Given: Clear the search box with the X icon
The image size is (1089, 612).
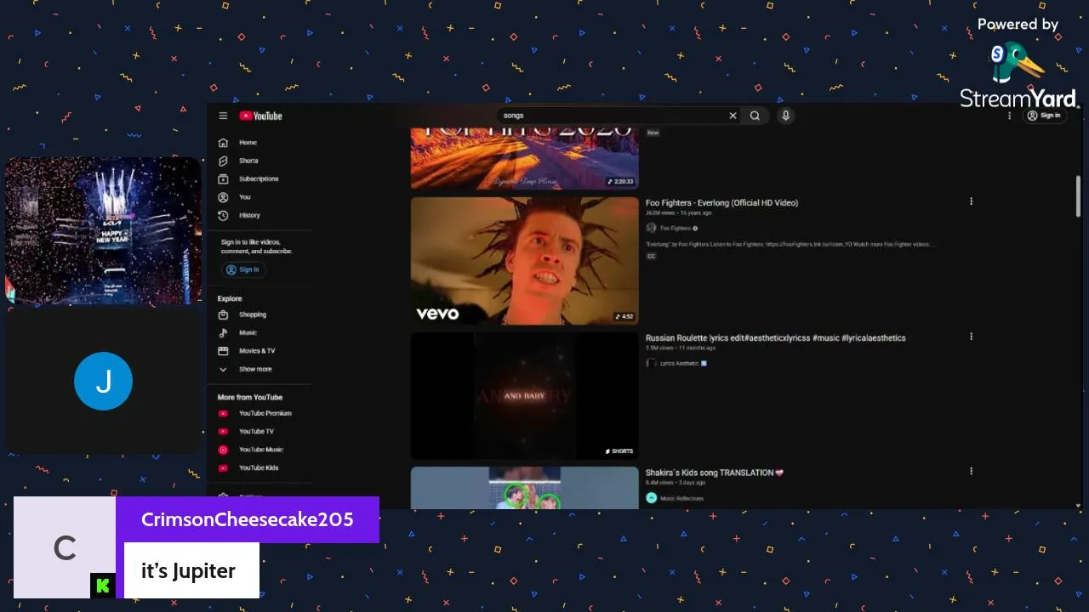Looking at the screenshot, I should pyautogui.click(x=733, y=116).
